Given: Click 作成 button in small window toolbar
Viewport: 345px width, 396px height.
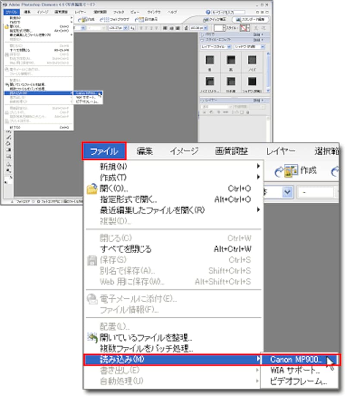Looking at the screenshot, I should [86, 19].
